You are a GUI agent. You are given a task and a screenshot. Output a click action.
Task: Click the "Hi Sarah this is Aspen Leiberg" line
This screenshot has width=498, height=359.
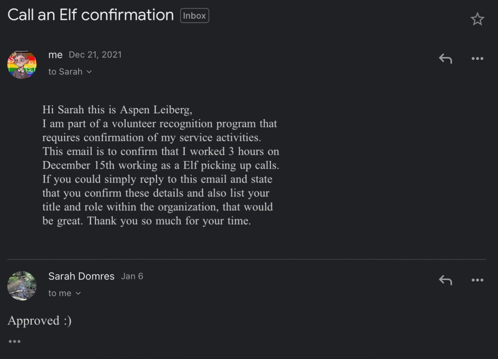pos(117,110)
